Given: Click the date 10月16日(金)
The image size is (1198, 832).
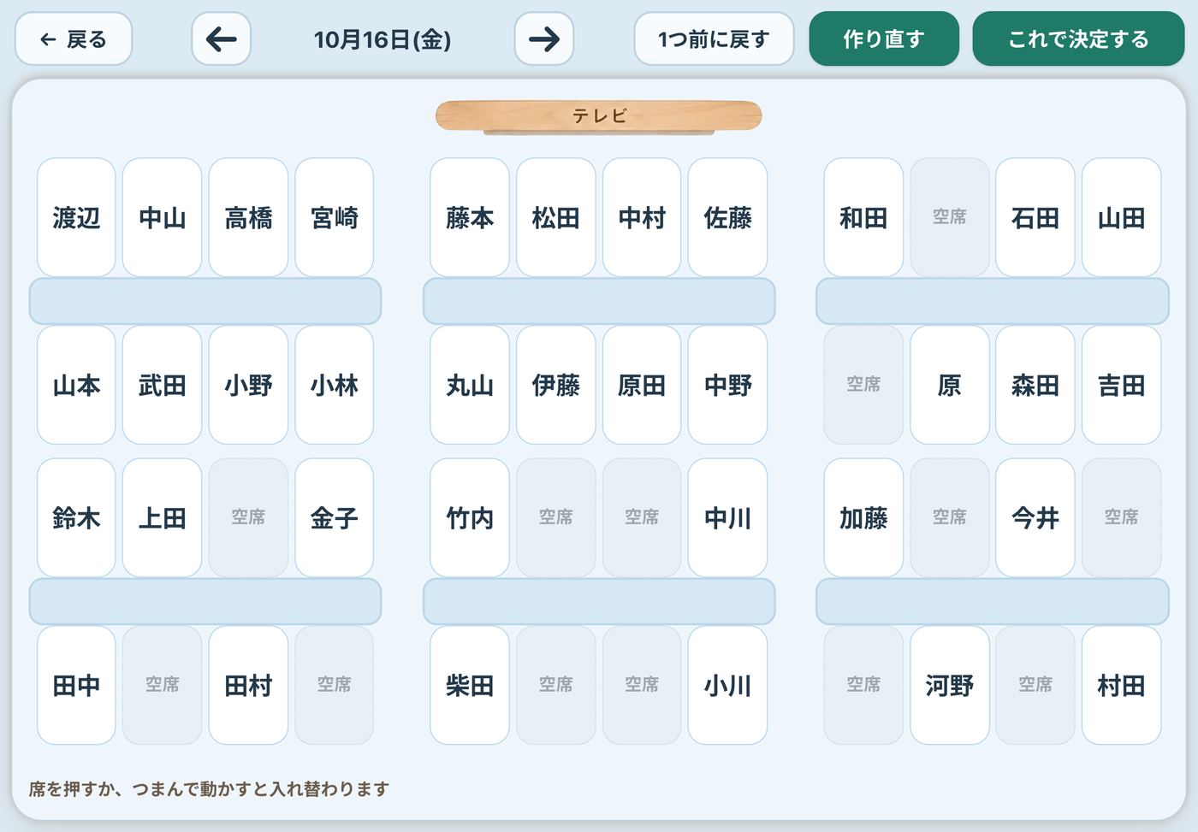Looking at the screenshot, I should pos(383,39).
